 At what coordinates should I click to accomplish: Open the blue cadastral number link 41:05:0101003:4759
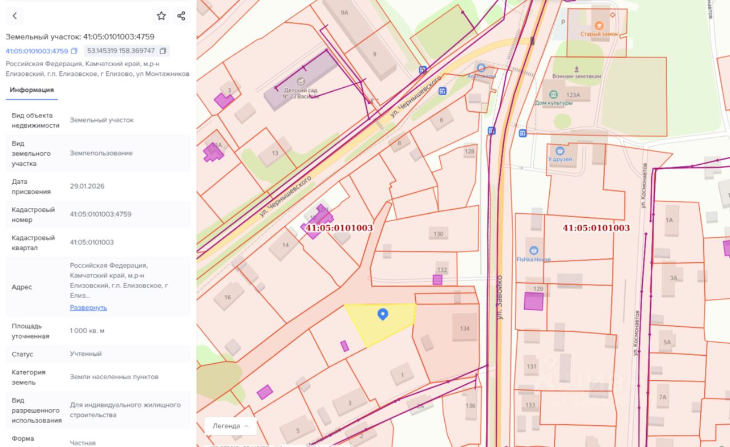point(36,51)
